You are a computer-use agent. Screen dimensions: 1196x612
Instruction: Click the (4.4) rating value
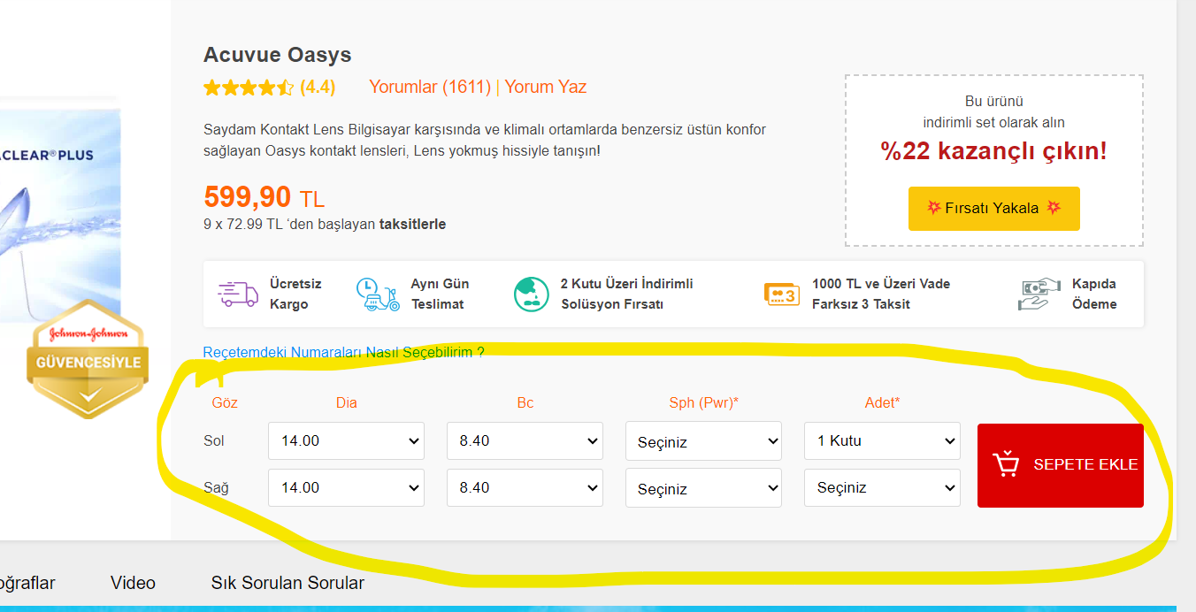[318, 87]
